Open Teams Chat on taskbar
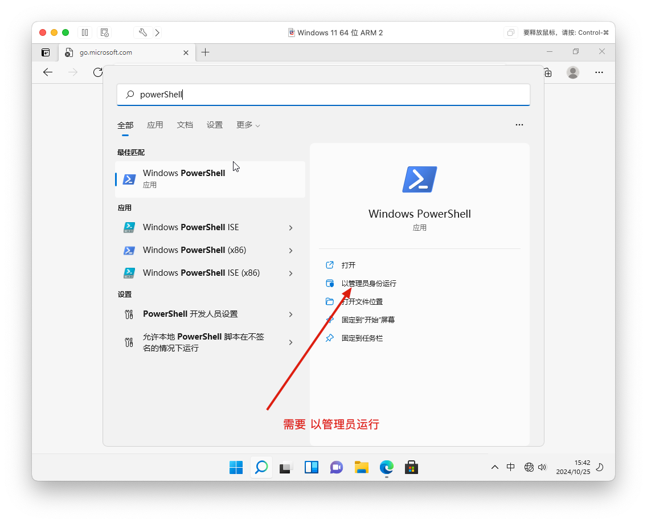The image size is (647, 523). [336, 468]
